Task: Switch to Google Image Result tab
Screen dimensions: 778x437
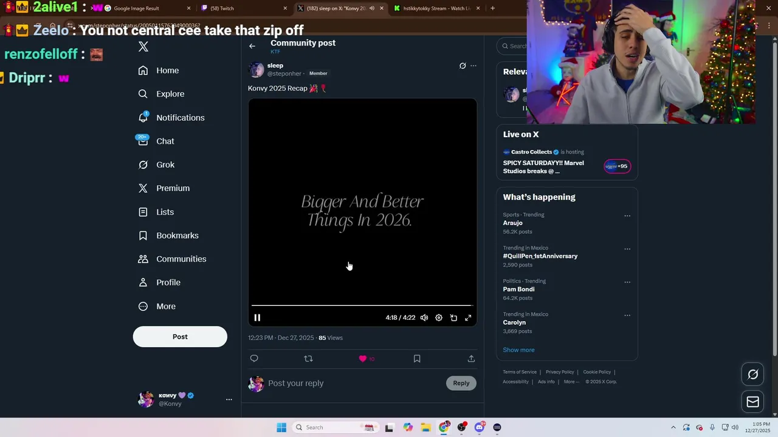Action: (145, 8)
